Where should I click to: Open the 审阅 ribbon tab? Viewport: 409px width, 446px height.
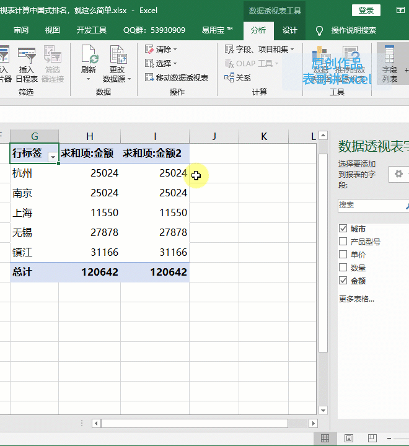[21, 30]
